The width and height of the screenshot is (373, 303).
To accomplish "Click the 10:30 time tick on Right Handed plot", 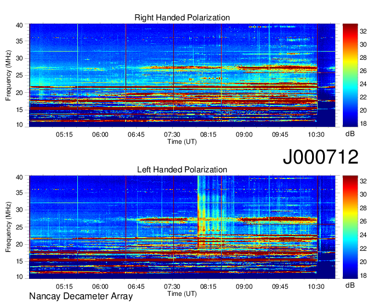I will pyautogui.click(x=316, y=134).
